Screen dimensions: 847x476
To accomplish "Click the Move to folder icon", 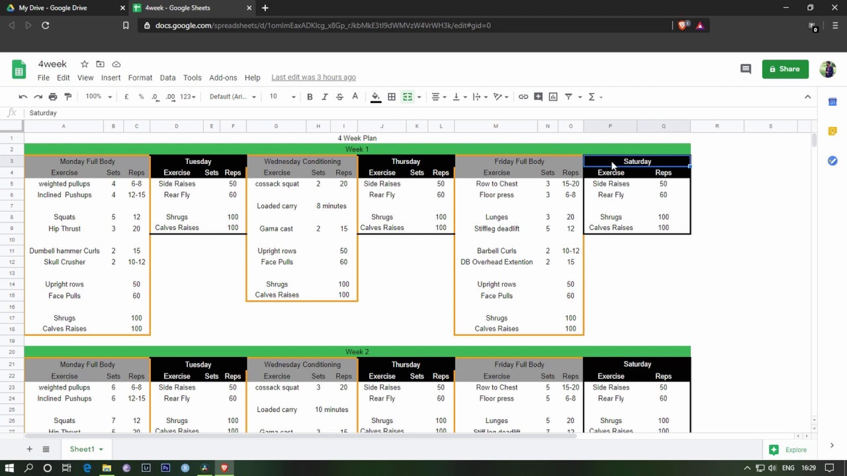I will point(100,64).
